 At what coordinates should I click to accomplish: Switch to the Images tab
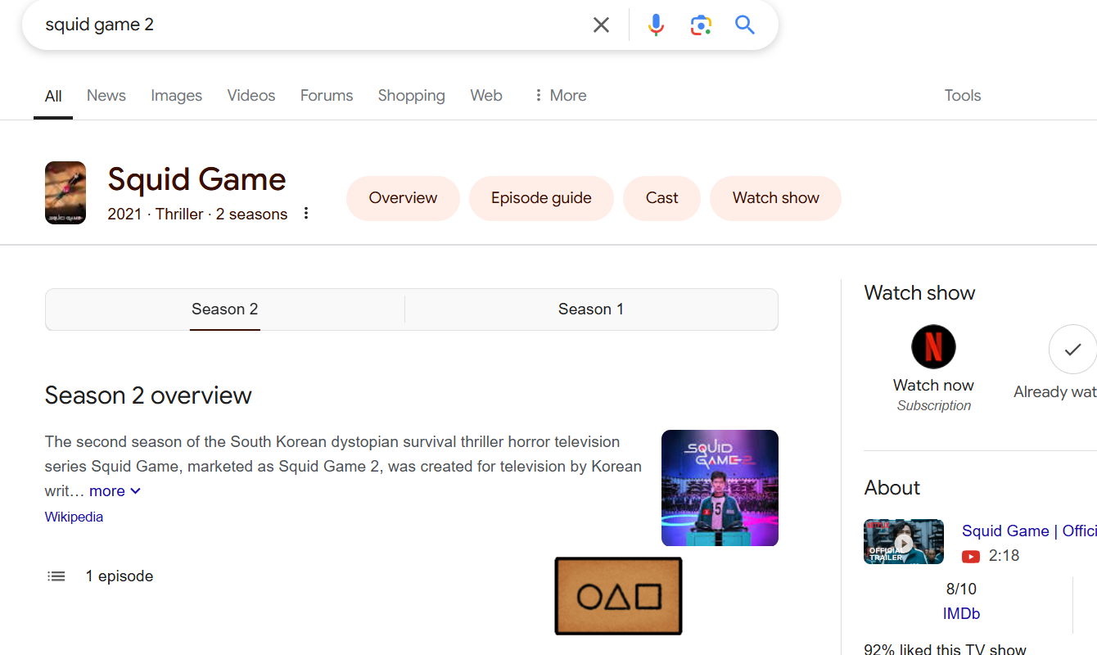[x=176, y=95]
